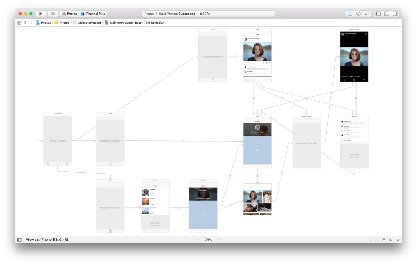This screenshot has height=265, width=417.
Task: Select the blue container view in the Profile scene
Action: point(257,150)
